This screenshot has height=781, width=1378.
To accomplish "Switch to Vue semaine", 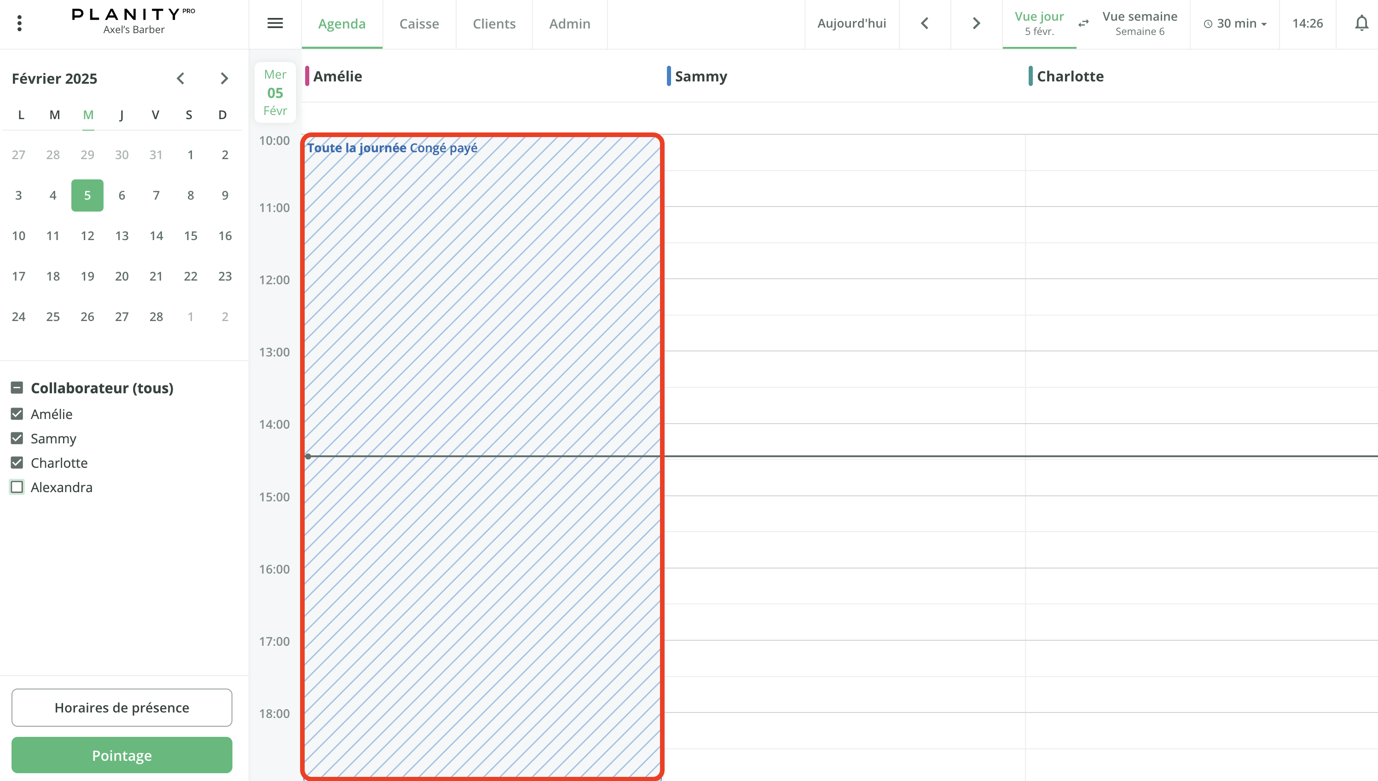I will (x=1139, y=23).
